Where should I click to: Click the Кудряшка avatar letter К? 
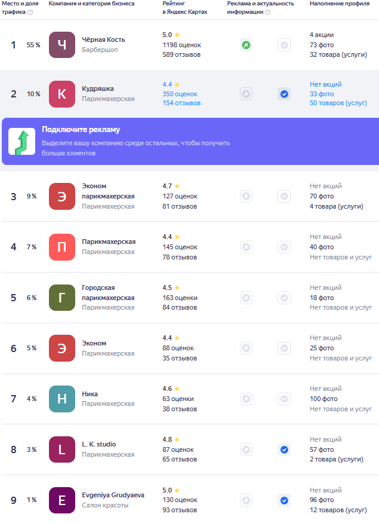click(x=62, y=94)
